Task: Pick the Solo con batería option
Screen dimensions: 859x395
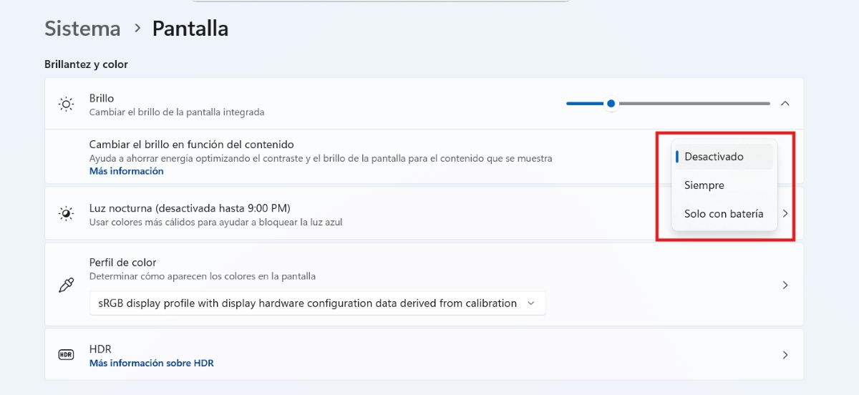Action: [723, 214]
